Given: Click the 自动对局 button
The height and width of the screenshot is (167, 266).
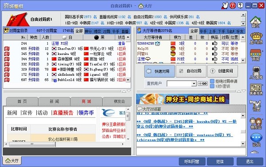Looking at the screenshot, I should (x=191, y=71).
